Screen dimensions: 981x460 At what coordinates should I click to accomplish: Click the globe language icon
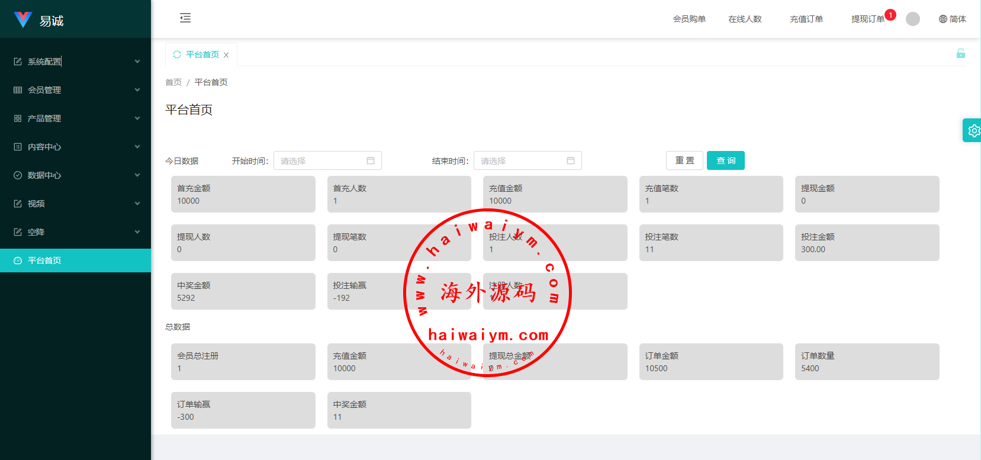[943, 19]
